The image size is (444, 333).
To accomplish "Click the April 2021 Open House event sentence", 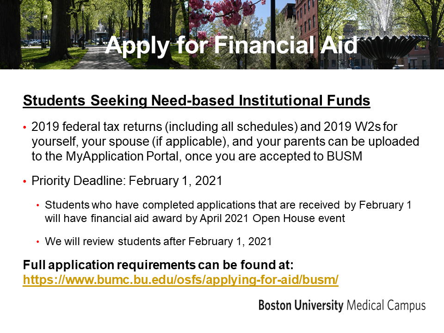I will click(228, 212).
